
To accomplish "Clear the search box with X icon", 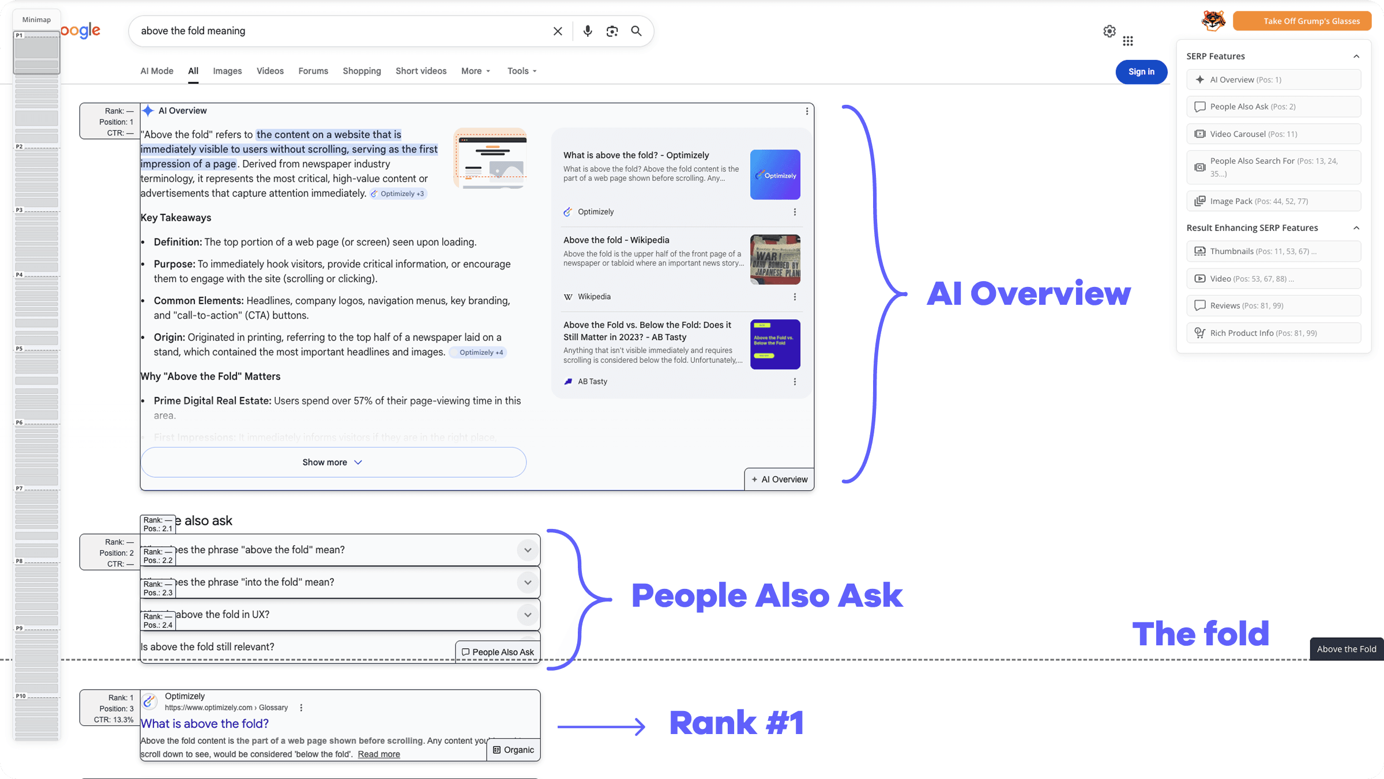I will point(557,31).
